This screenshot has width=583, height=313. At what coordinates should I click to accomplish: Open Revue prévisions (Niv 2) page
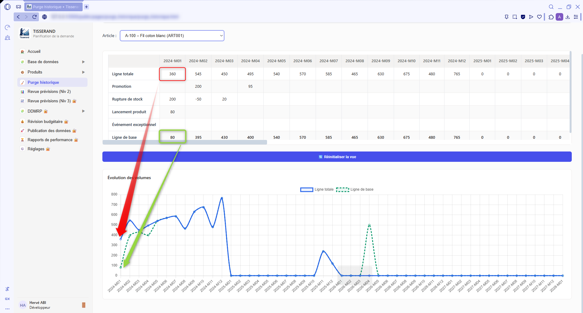(x=49, y=92)
